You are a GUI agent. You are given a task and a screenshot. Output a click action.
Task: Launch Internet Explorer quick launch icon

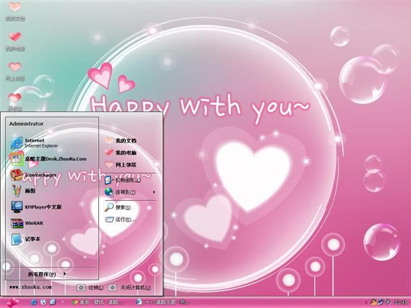point(33,302)
